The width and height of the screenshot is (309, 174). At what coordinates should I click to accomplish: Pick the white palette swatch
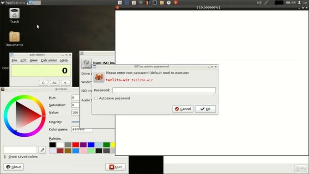click(60, 145)
